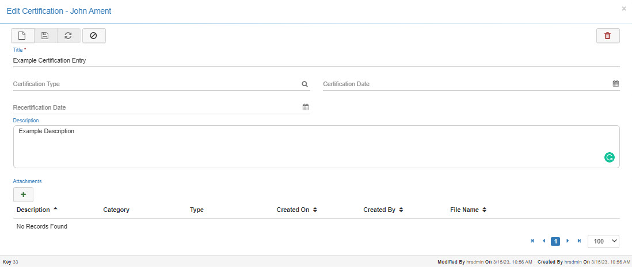Screen dimensions: 632x267
Task: Delete certification with red trash icon
Action: click(608, 36)
